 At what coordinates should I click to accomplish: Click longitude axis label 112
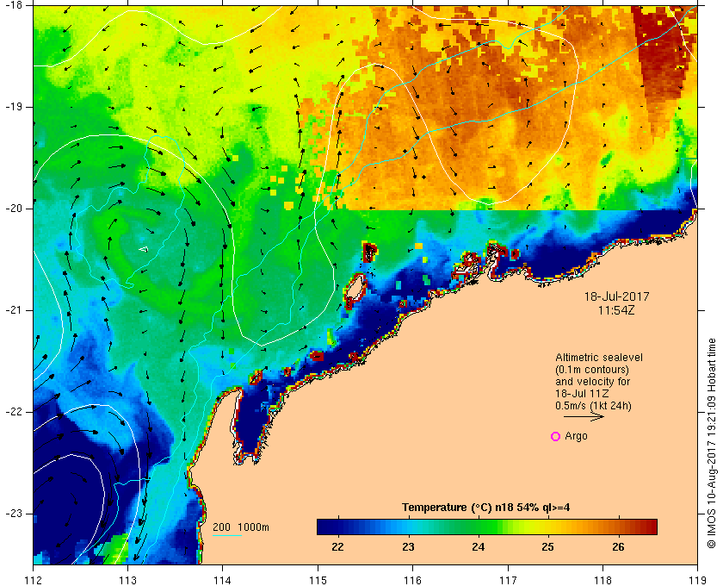point(34,579)
